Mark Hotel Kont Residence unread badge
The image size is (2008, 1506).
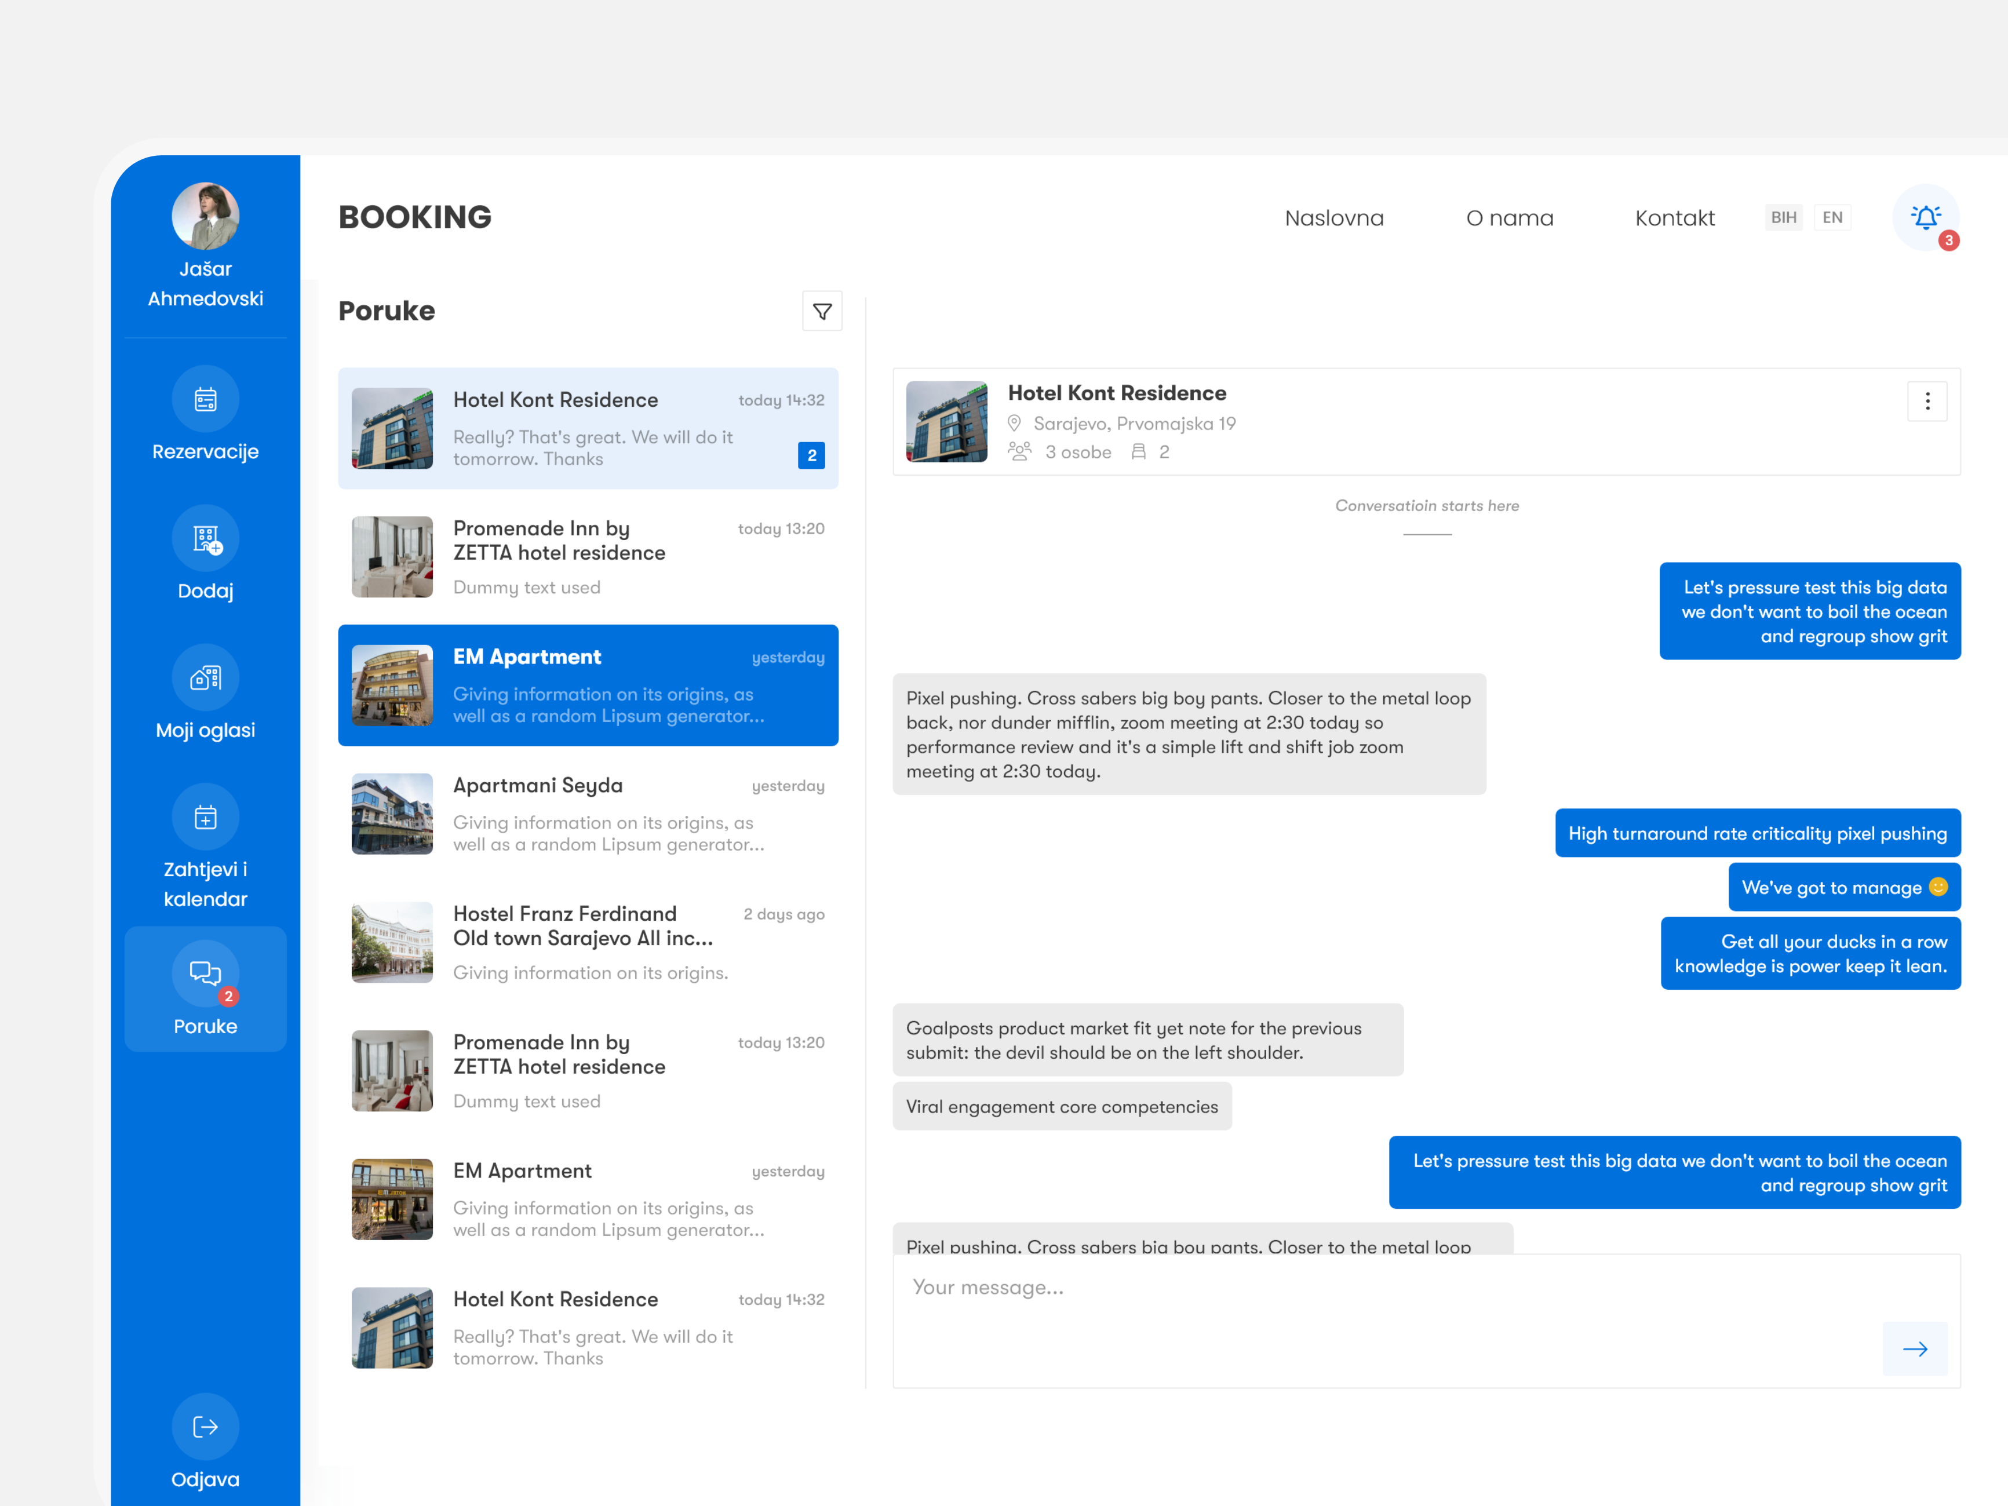(x=811, y=455)
